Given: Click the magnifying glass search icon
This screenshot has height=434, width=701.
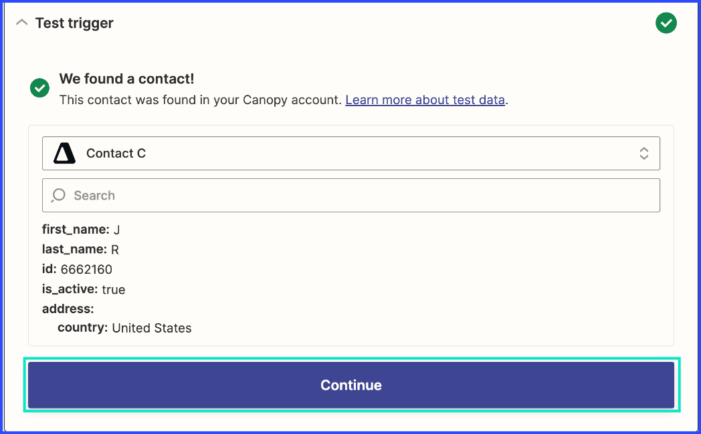Looking at the screenshot, I should [58, 196].
